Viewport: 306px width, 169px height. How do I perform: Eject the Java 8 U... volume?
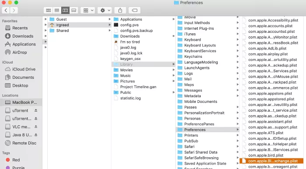coord(36,135)
